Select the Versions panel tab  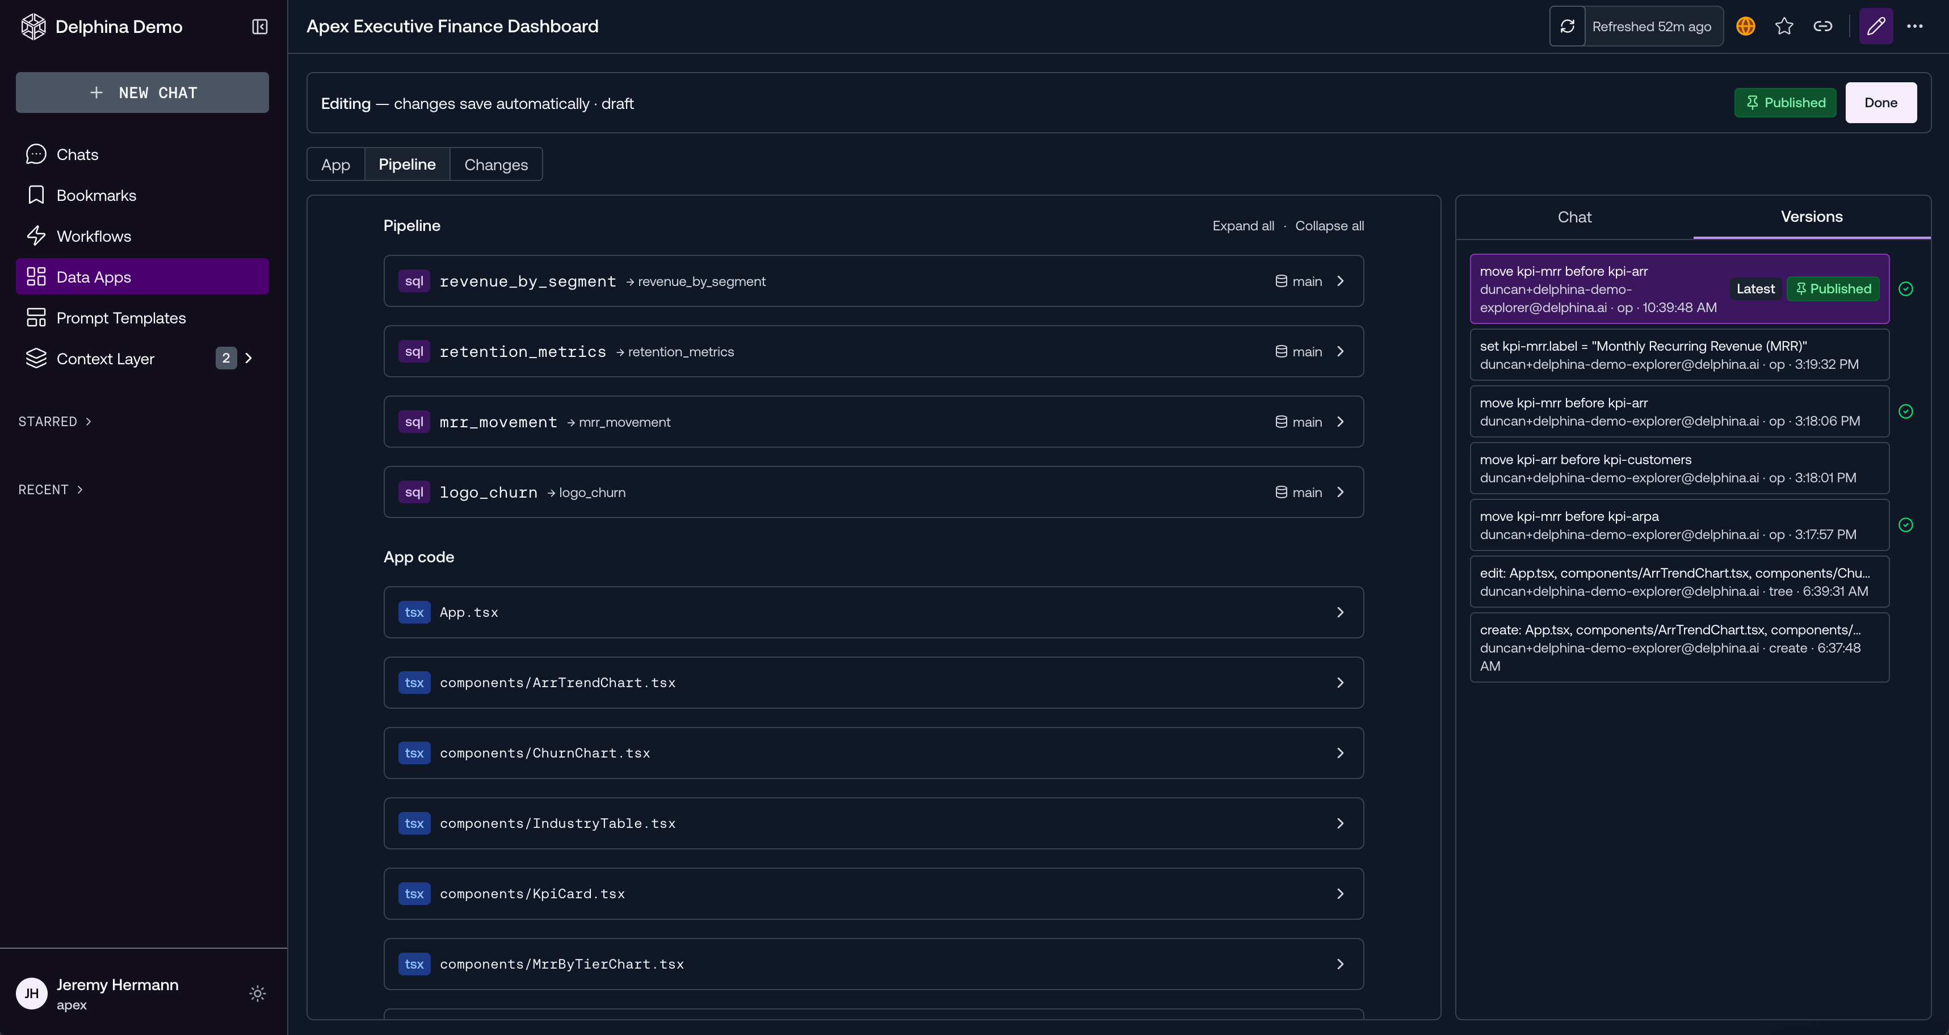coord(1811,217)
